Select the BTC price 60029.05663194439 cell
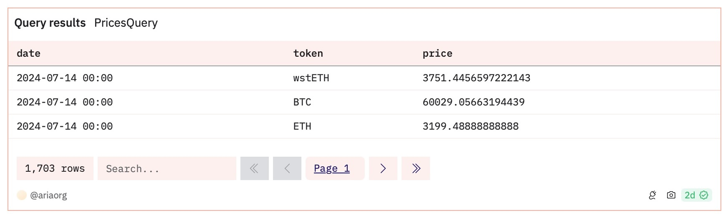Image resolution: width=728 pixels, height=218 pixels. [x=473, y=102]
